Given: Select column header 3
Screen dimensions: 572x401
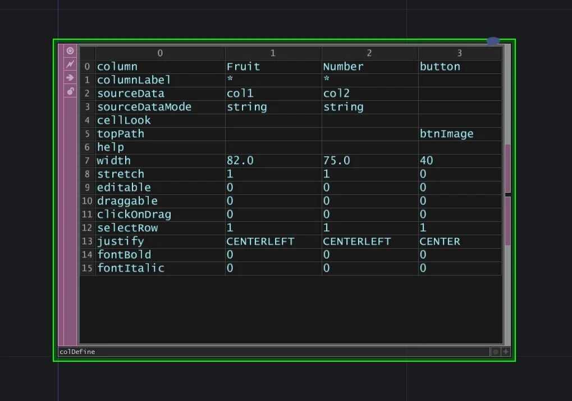Looking at the screenshot, I should click(x=460, y=53).
